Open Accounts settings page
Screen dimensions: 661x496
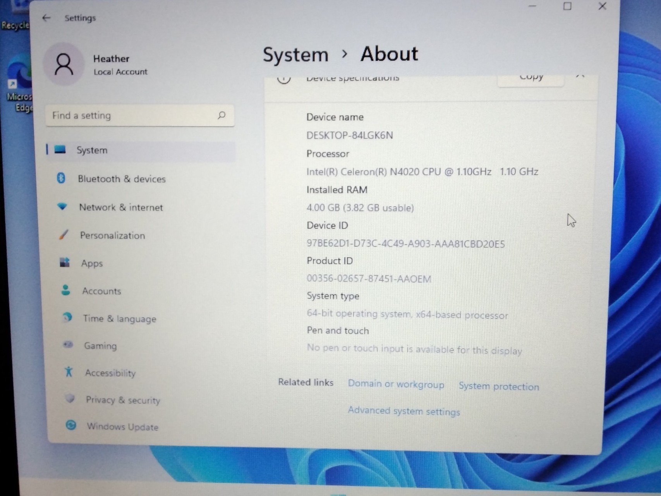[101, 291]
